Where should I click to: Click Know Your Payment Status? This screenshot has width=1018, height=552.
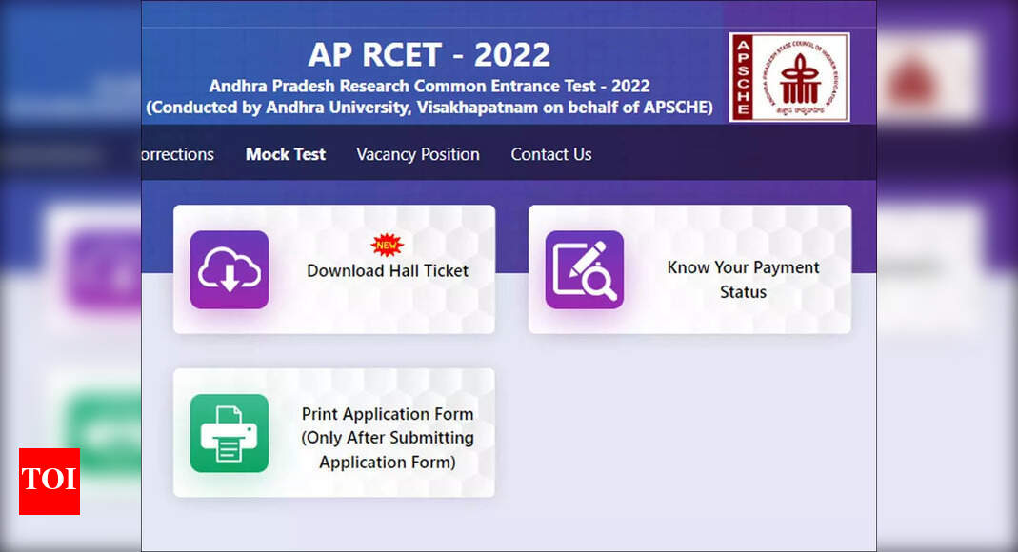click(x=743, y=280)
